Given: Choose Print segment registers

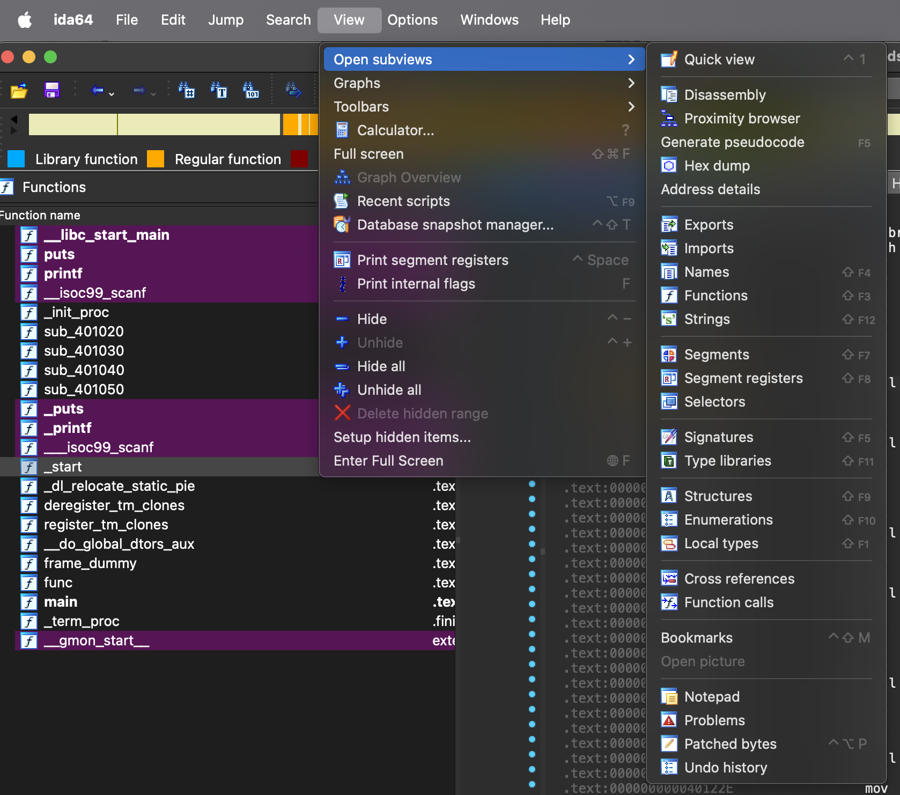Looking at the screenshot, I should click(484, 260).
